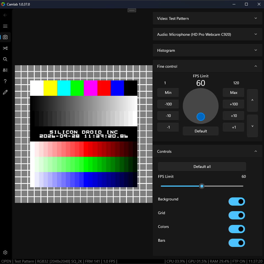Click FPS Limit value 60 in Controls
This screenshot has width=264, height=264.
244,176
